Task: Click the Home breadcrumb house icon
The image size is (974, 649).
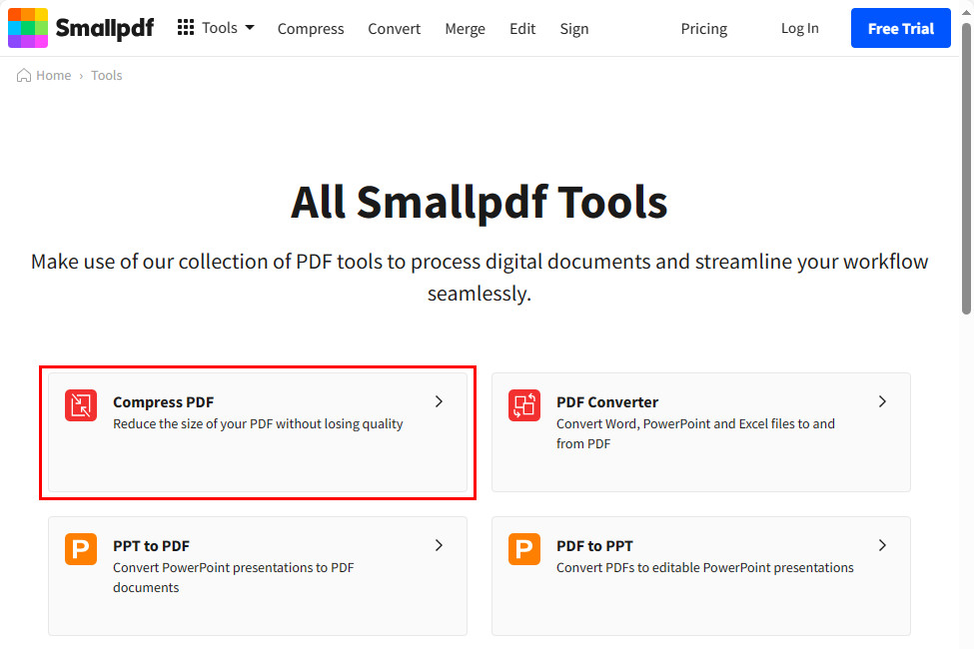Action: click(x=24, y=75)
